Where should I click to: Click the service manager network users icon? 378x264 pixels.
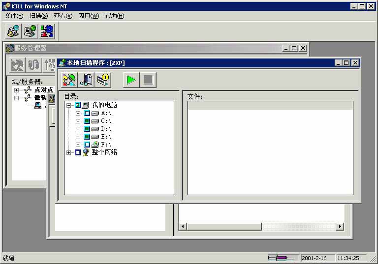(13, 31)
